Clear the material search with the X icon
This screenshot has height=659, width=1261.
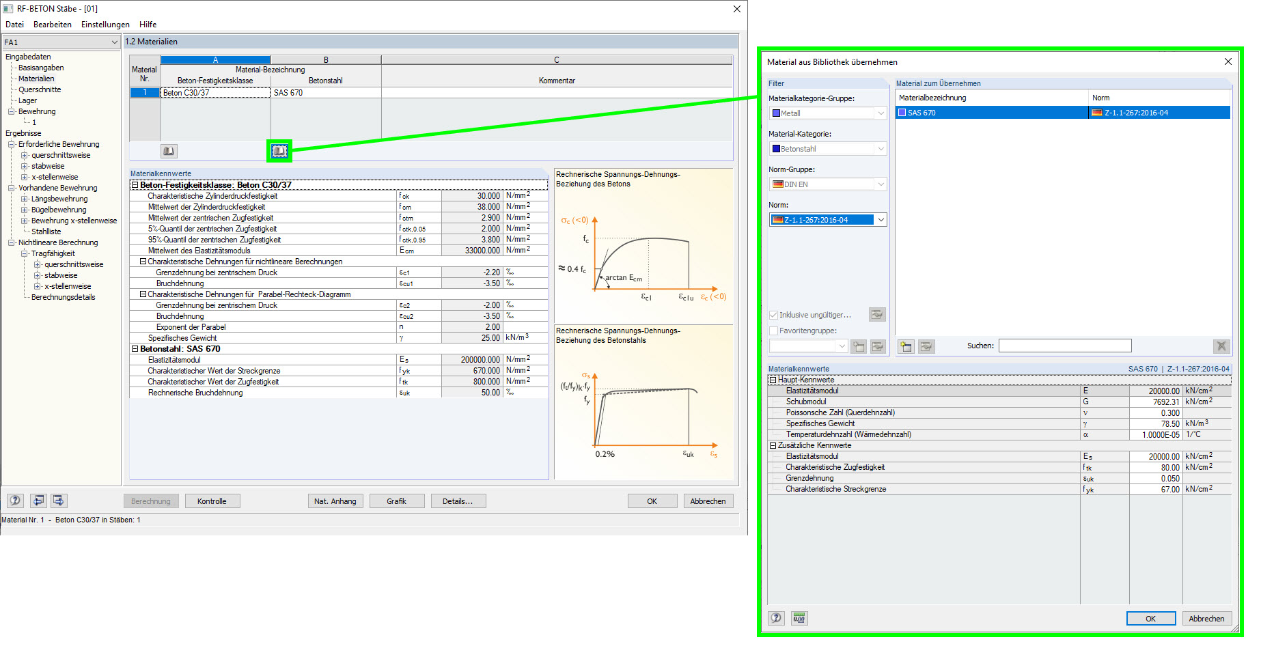point(1221,346)
